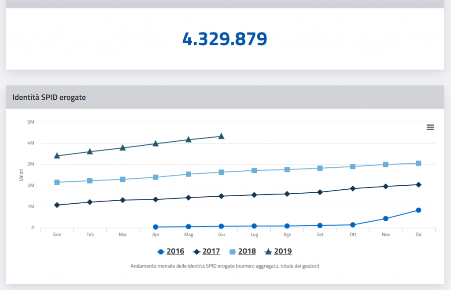Click the 2018 light-blue square legend marker
Viewport: 451px width, 290px height.
[233, 252]
